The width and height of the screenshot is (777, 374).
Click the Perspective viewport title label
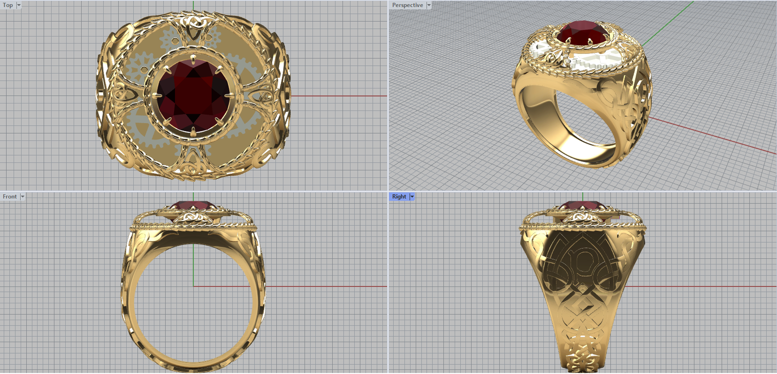pos(407,5)
